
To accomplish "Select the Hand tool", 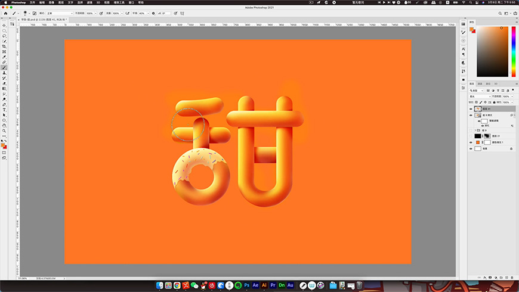I will coord(4,126).
